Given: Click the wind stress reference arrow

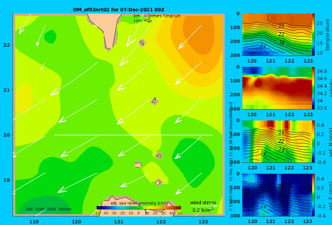Looking at the screenshot, I should coord(204,206).
